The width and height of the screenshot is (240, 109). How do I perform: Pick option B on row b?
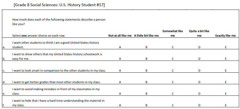(x=146, y=59)
